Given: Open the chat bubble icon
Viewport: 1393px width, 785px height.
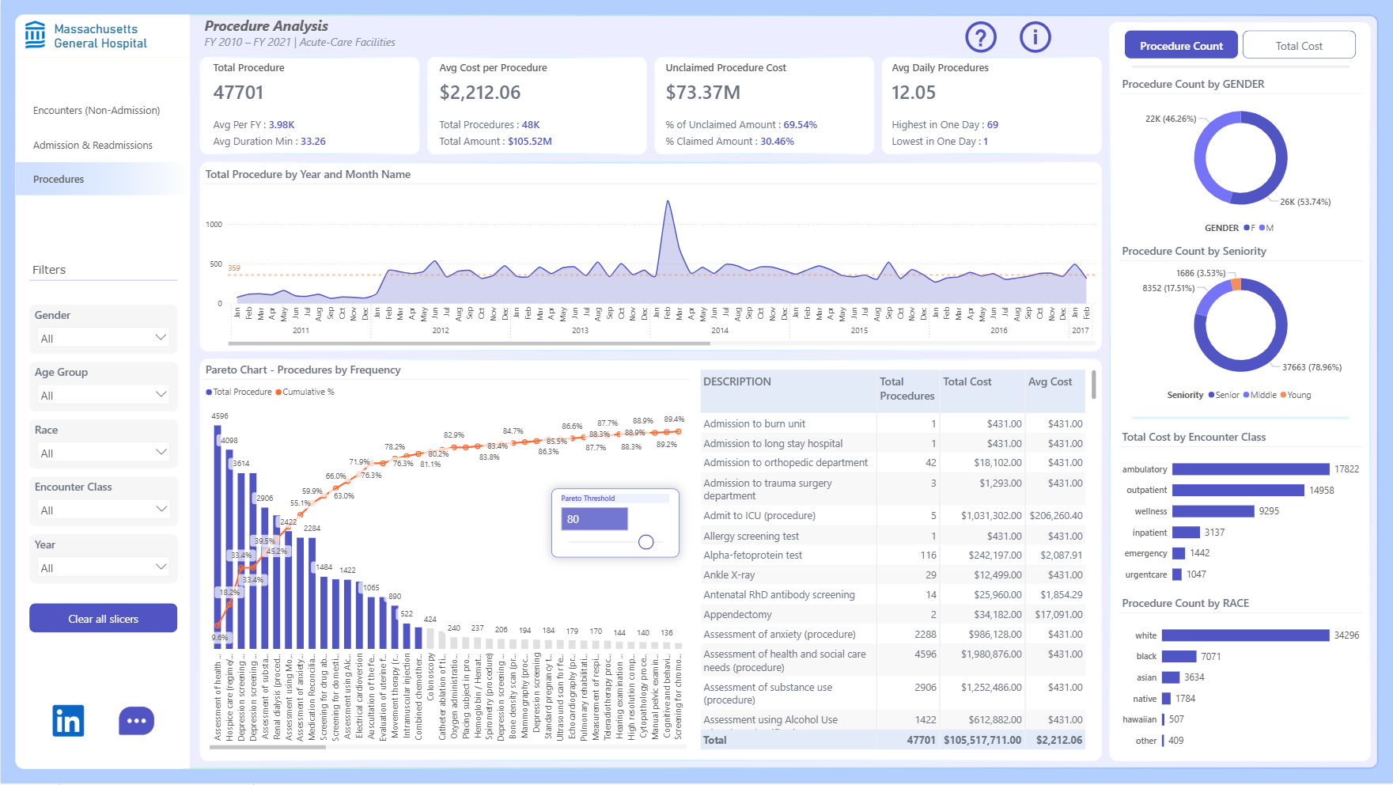Looking at the screenshot, I should coord(136,721).
